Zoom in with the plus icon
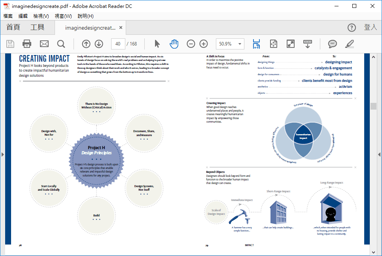This screenshot has width=382, height=256. (x=203, y=44)
